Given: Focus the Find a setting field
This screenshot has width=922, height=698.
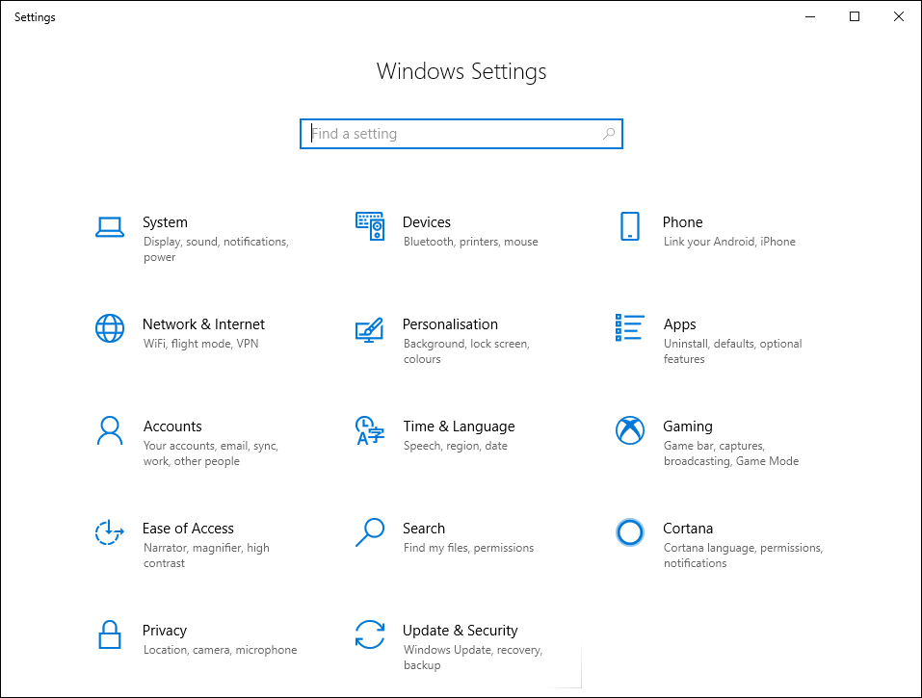Looking at the screenshot, I should (x=461, y=134).
